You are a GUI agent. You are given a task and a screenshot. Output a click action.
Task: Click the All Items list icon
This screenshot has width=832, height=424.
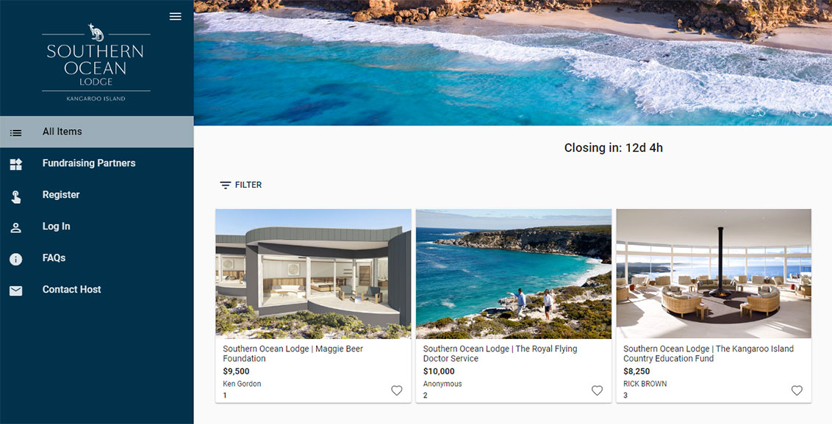point(16,133)
